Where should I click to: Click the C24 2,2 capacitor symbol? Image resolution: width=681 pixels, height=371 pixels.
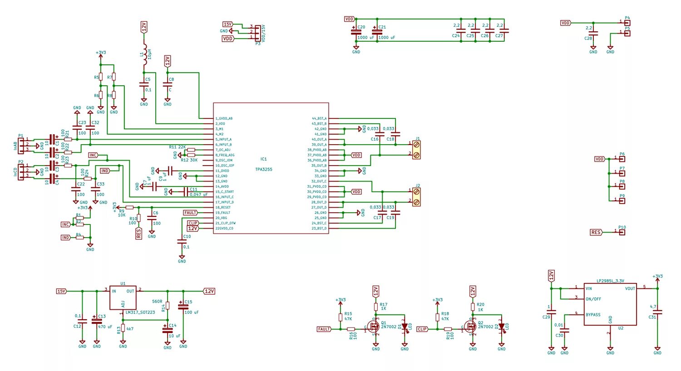point(461,30)
